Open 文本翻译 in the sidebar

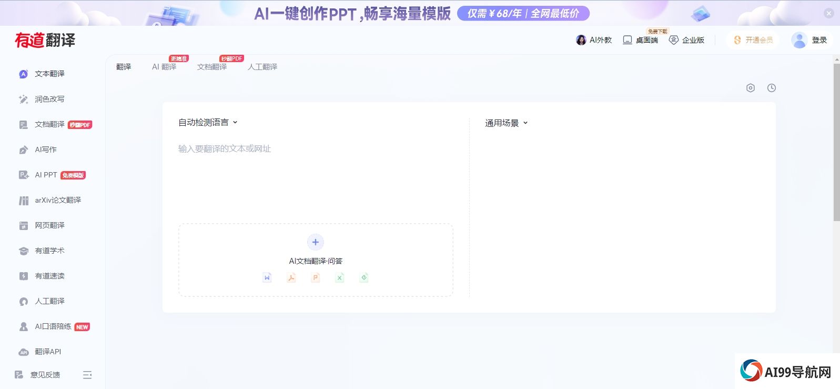tap(49, 74)
